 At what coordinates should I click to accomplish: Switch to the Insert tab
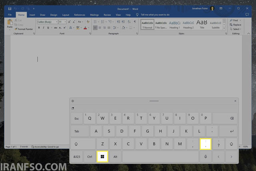[32, 15]
